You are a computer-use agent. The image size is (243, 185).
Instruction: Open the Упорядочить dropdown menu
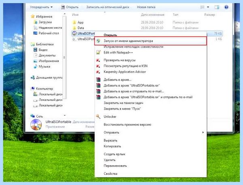[x=41, y=7]
